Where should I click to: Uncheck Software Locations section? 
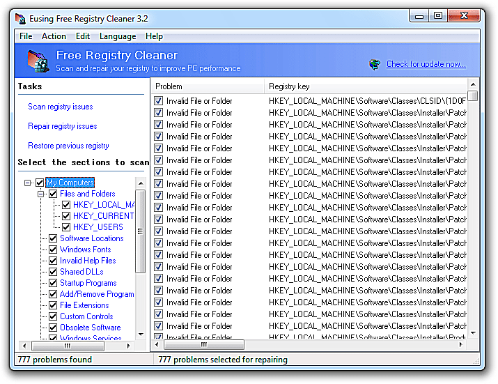click(53, 238)
